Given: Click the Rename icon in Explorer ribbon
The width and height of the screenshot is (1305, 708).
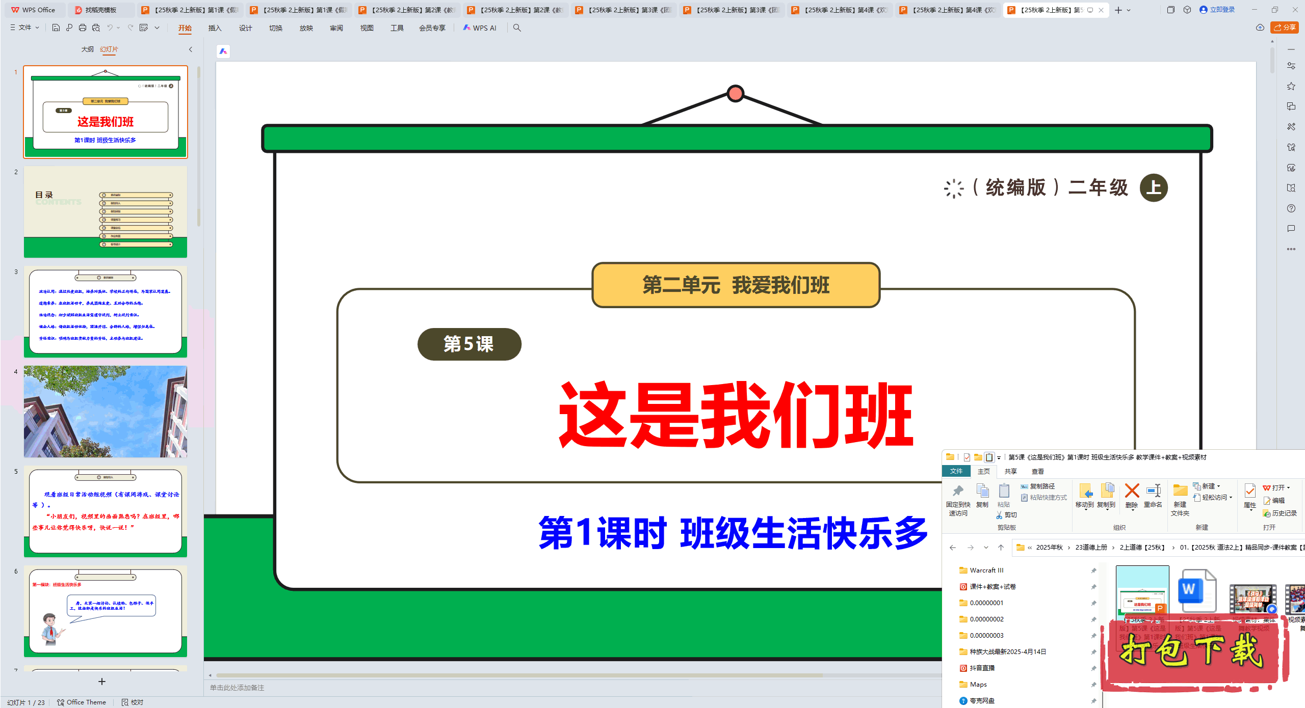Looking at the screenshot, I should coord(1153,495).
